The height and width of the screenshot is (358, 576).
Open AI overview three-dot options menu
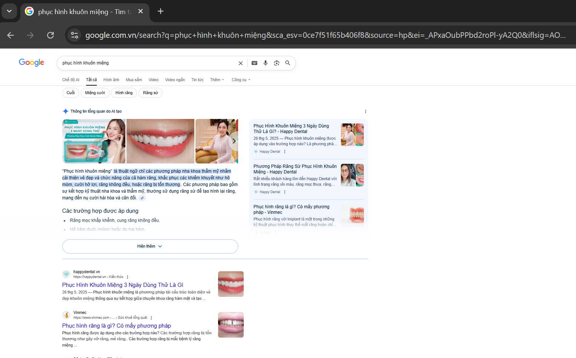(365, 112)
